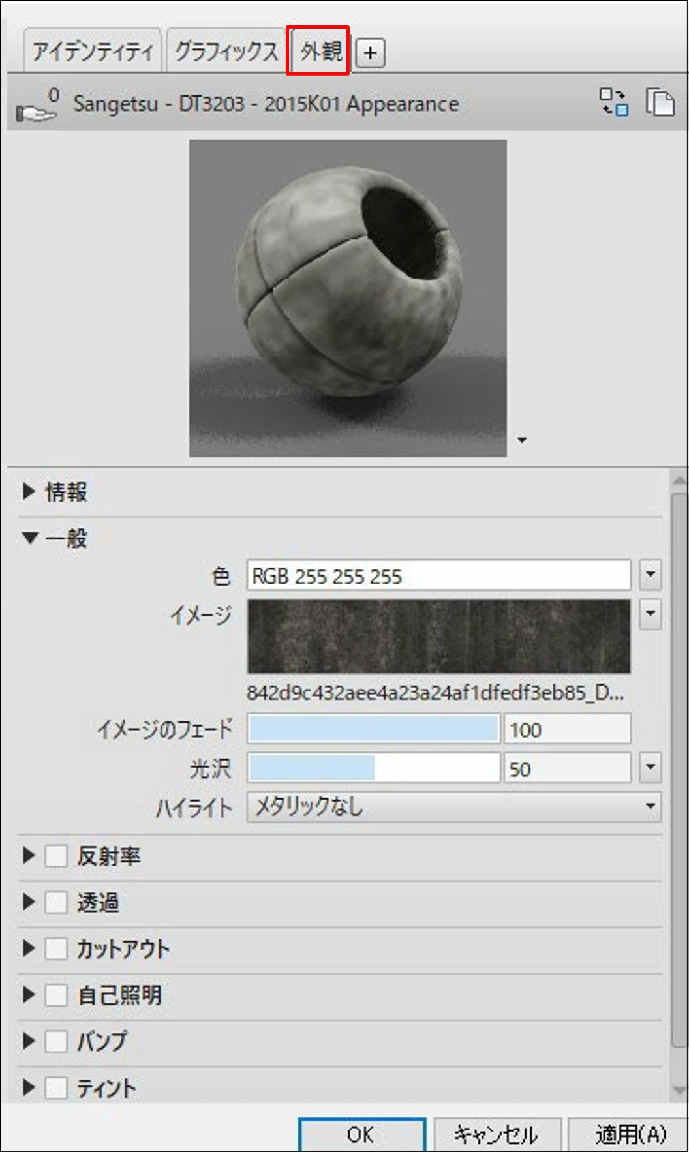Click the texture file name 842d9c432aee...

point(435,692)
